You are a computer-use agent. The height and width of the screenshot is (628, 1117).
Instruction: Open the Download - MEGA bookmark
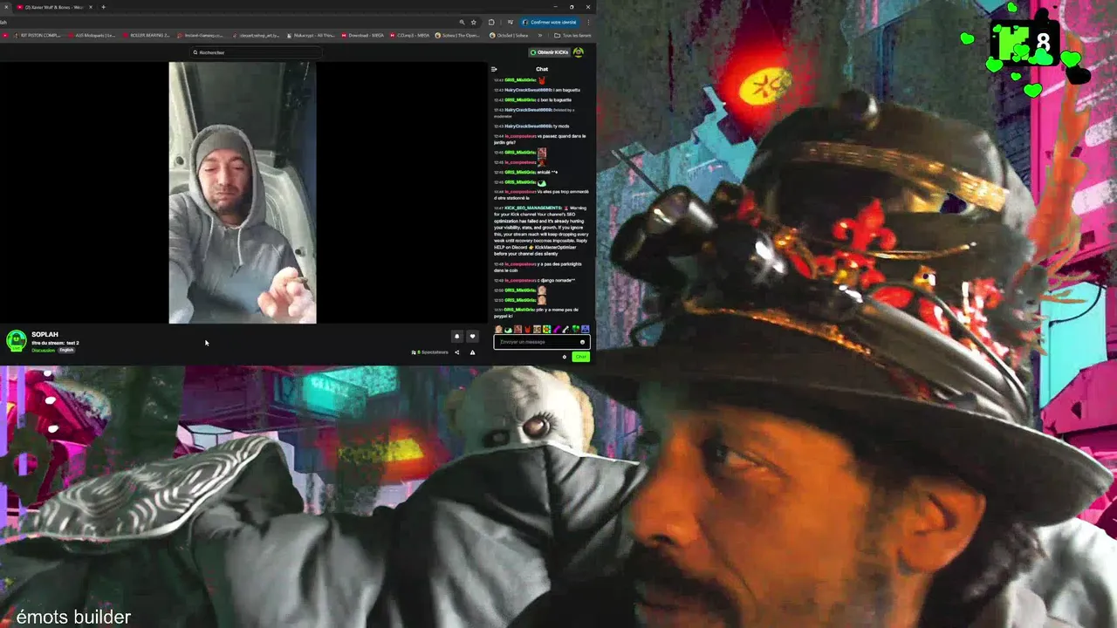click(x=362, y=35)
